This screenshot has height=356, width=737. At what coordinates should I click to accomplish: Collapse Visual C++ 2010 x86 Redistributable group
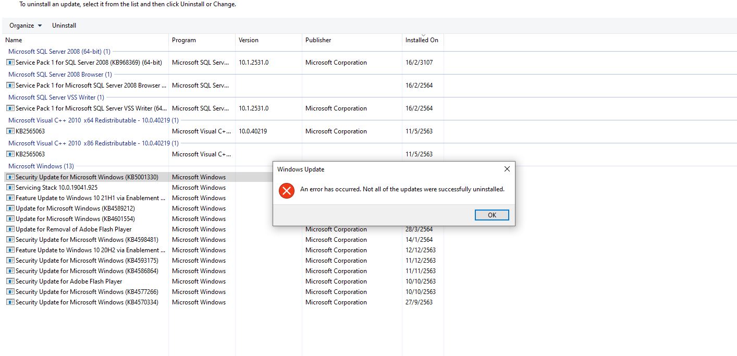[x=93, y=143]
